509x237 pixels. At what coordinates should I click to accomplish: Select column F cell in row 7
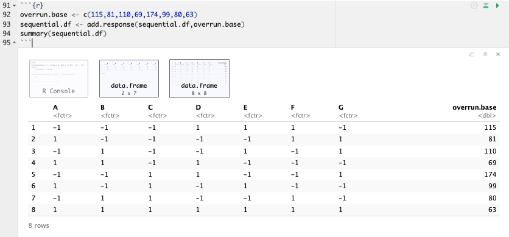[x=293, y=198]
